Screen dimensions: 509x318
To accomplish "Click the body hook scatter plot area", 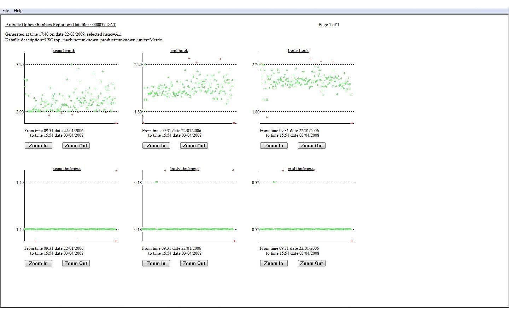I will coord(307,88).
